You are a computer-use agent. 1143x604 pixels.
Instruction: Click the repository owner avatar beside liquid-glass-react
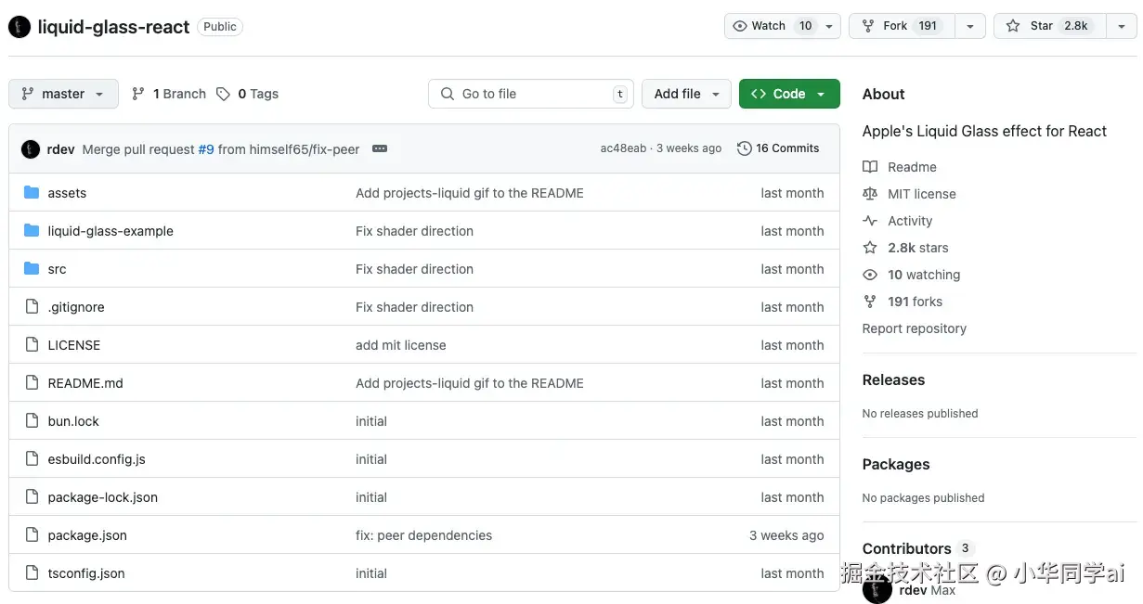coord(19,27)
